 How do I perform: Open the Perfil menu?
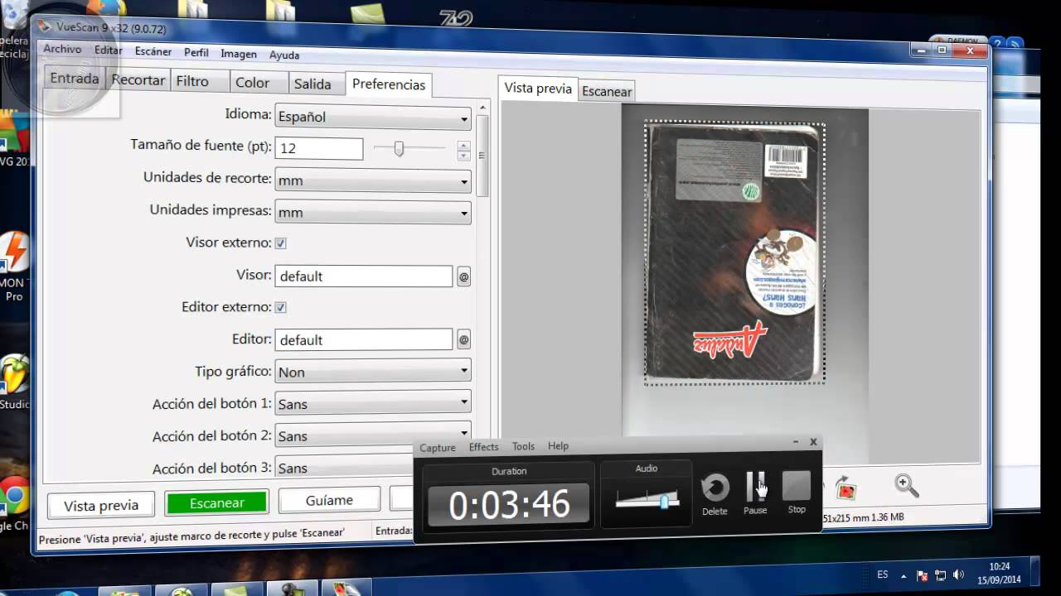[196, 52]
